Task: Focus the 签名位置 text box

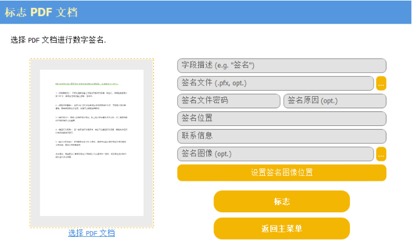Action: coord(281,119)
